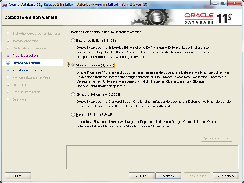Screen dimensions: 244x183
Task: Go to Installationsspeicherort step link
Action: point(30,70)
